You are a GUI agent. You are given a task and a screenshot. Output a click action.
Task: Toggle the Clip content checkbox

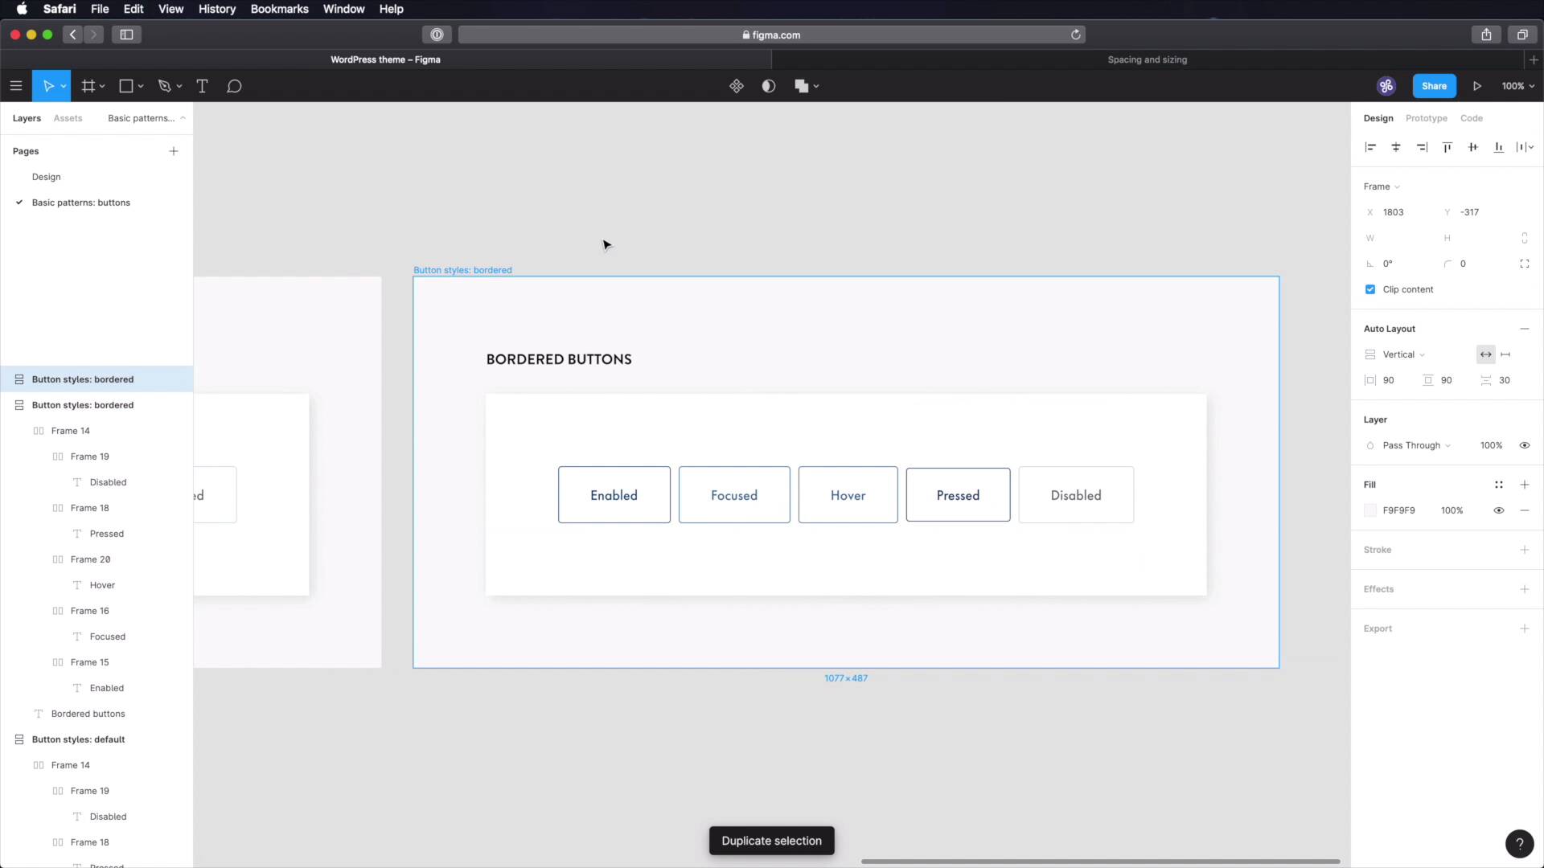click(1370, 289)
